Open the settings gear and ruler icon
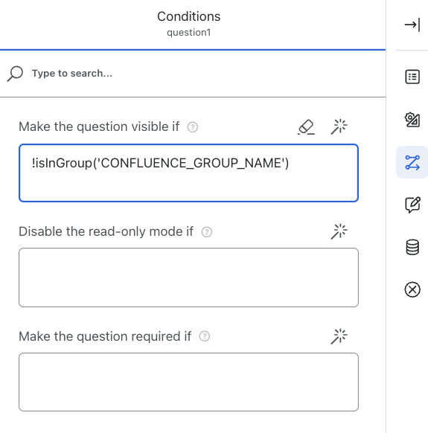428x433 pixels. [412, 120]
